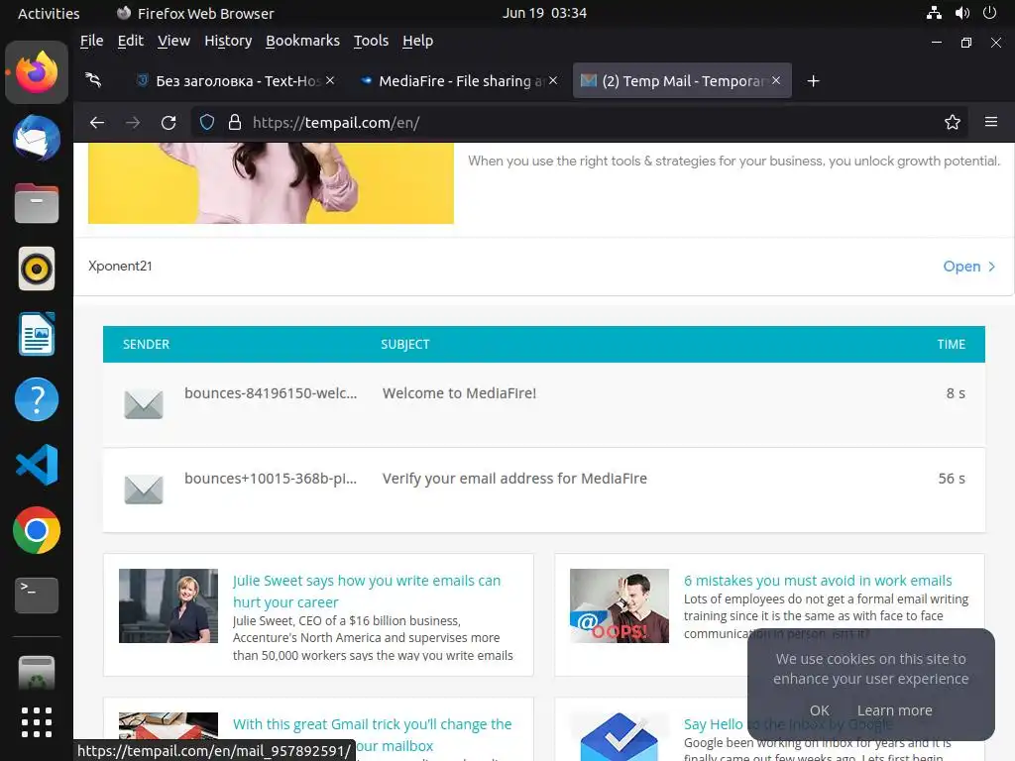Image resolution: width=1015 pixels, height=761 pixels.
Task: Open the network status tray icon
Action: tap(934, 13)
